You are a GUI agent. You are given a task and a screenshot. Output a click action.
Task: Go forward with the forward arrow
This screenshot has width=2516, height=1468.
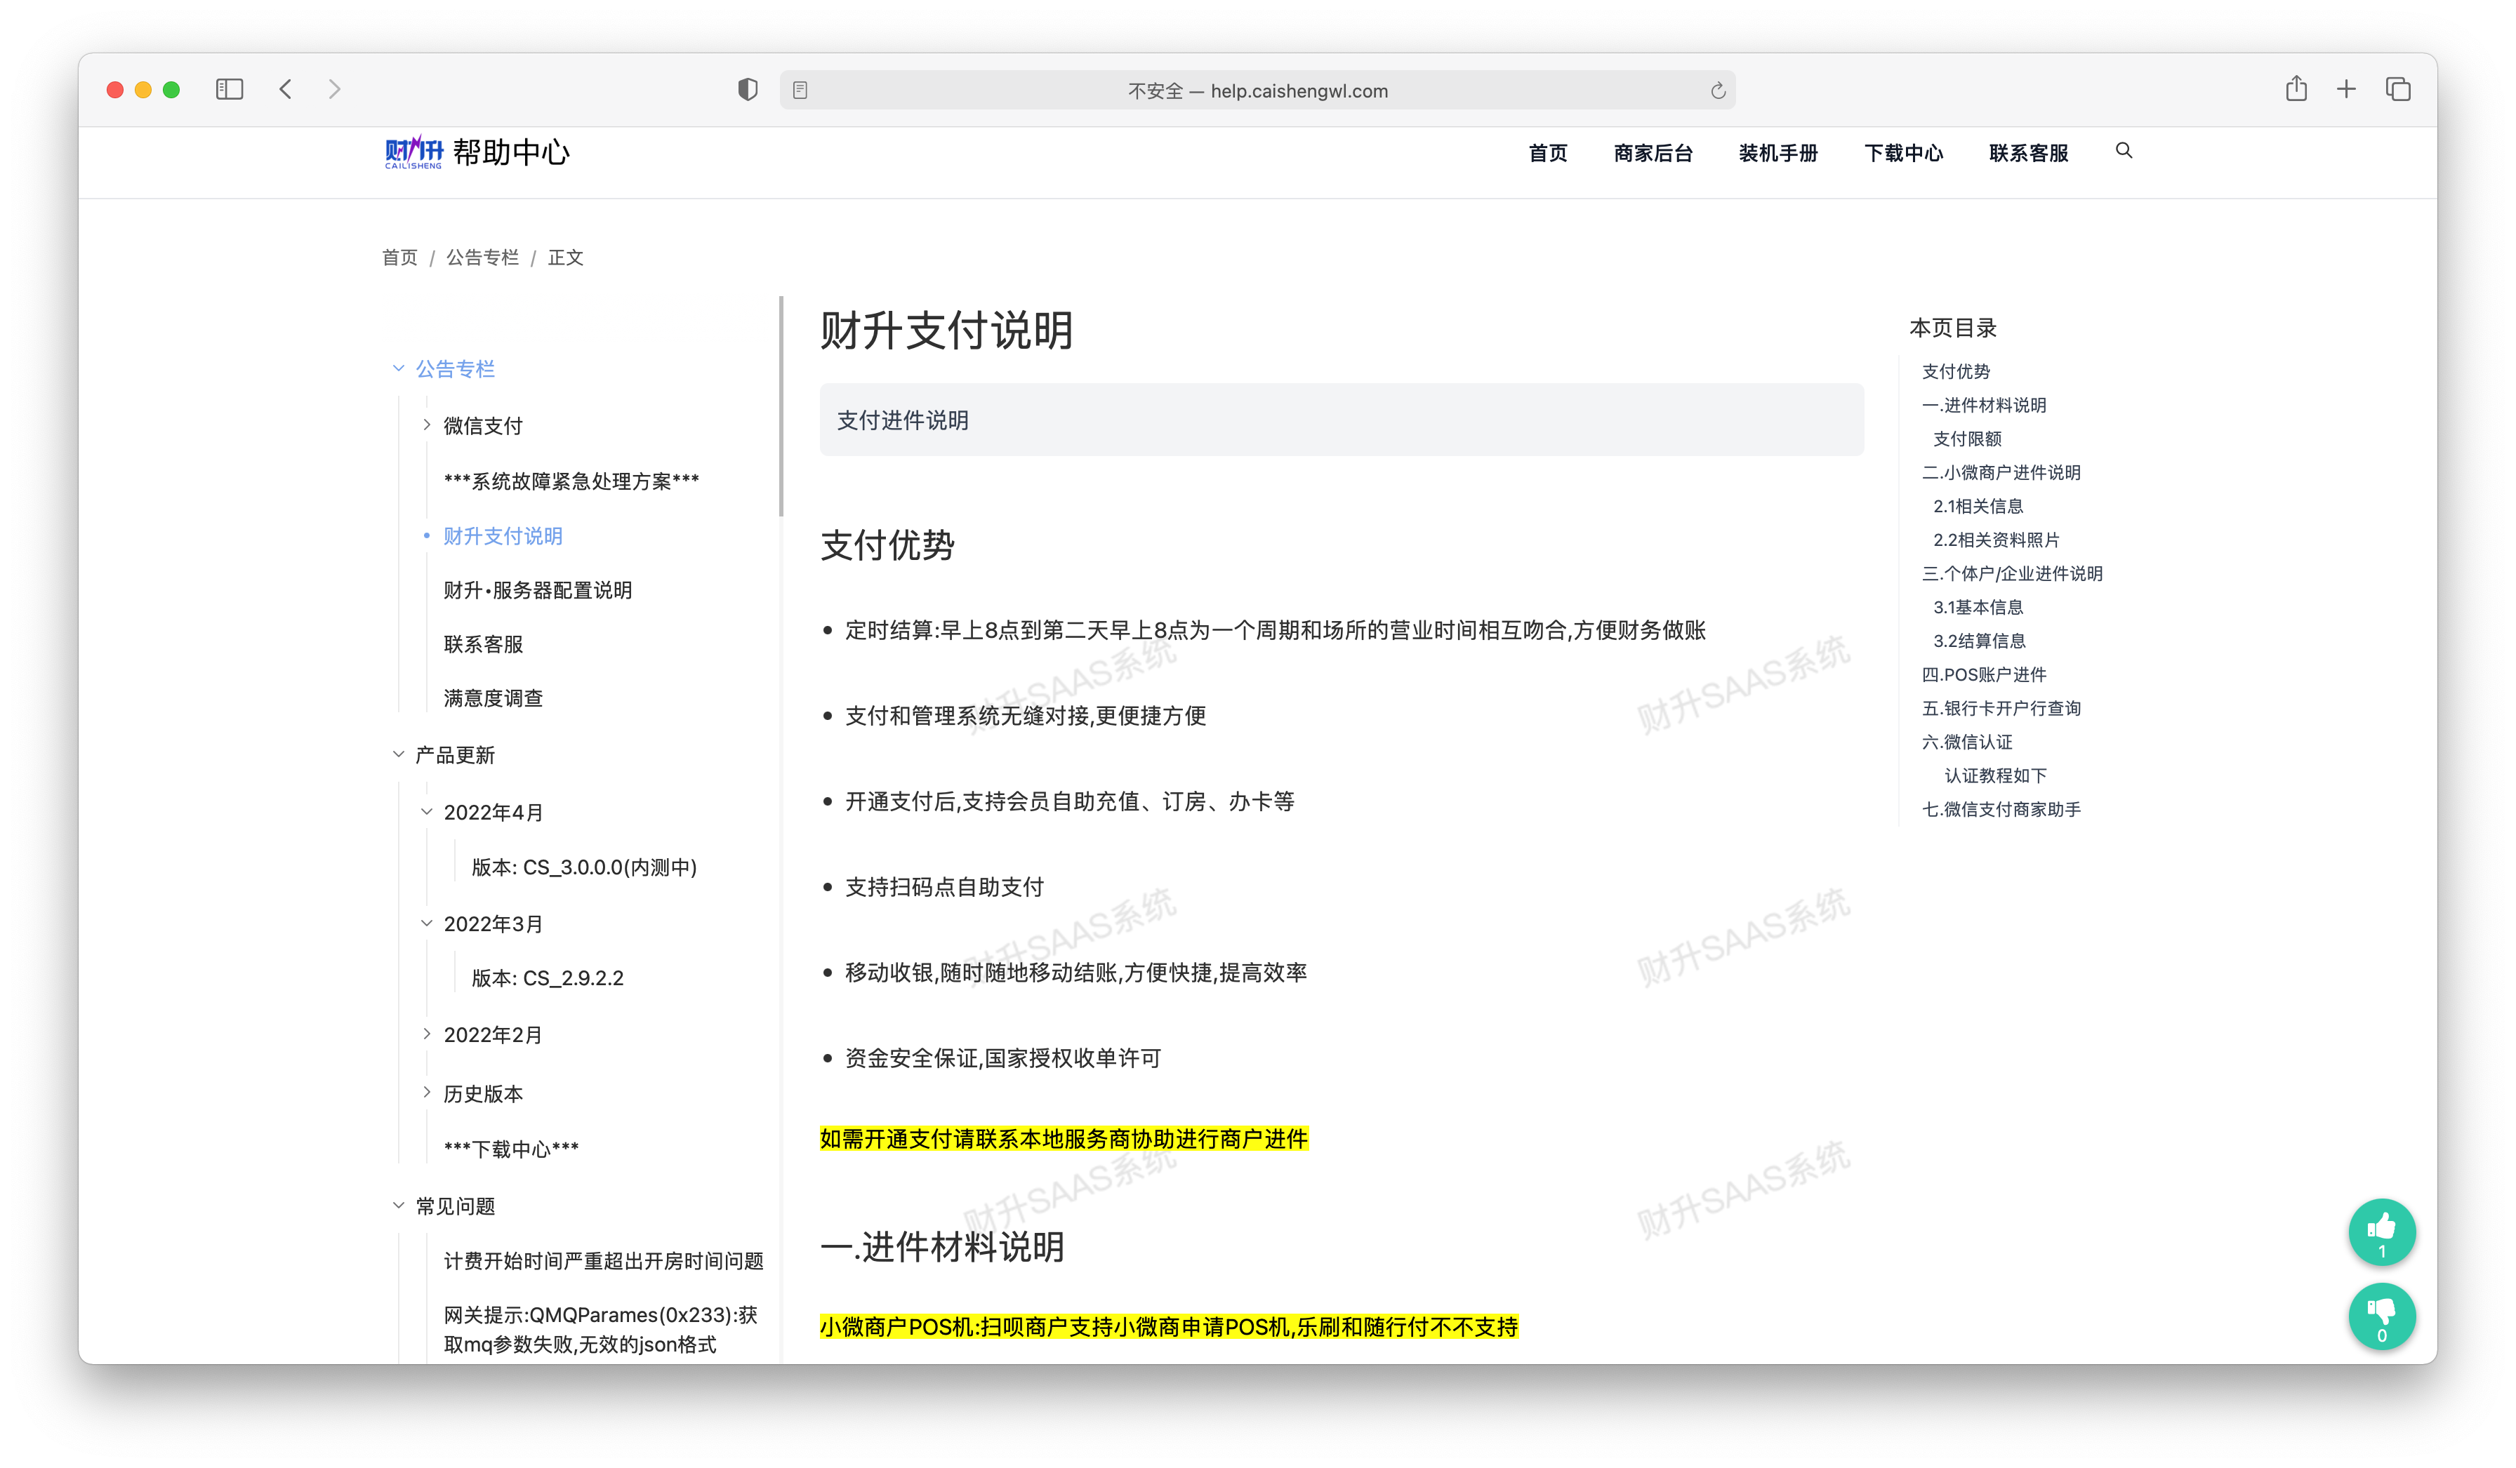point(334,90)
